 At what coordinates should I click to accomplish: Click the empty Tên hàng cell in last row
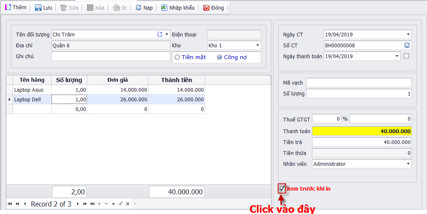32,109
